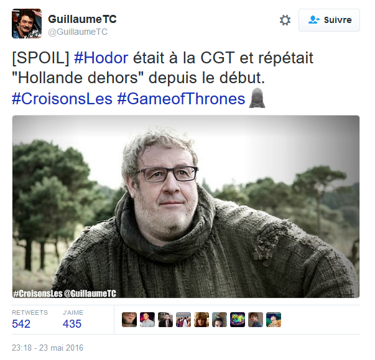Click the helmet emoji after #GameofThrones
The image size is (375, 360).
click(257, 98)
